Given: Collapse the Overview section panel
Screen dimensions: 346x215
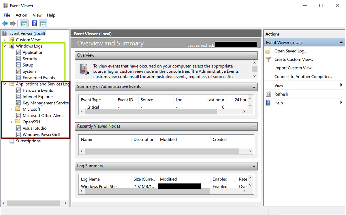Looking at the screenshot, I should click(253, 55).
